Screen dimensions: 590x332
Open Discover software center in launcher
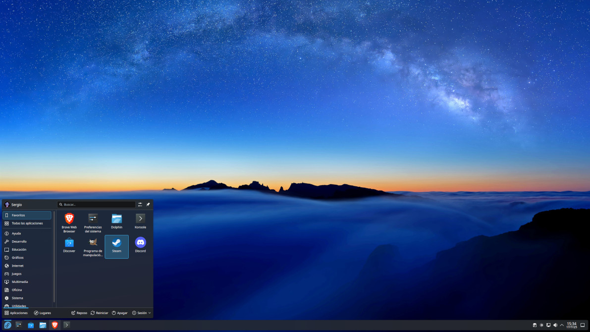(x=69, y=246)
